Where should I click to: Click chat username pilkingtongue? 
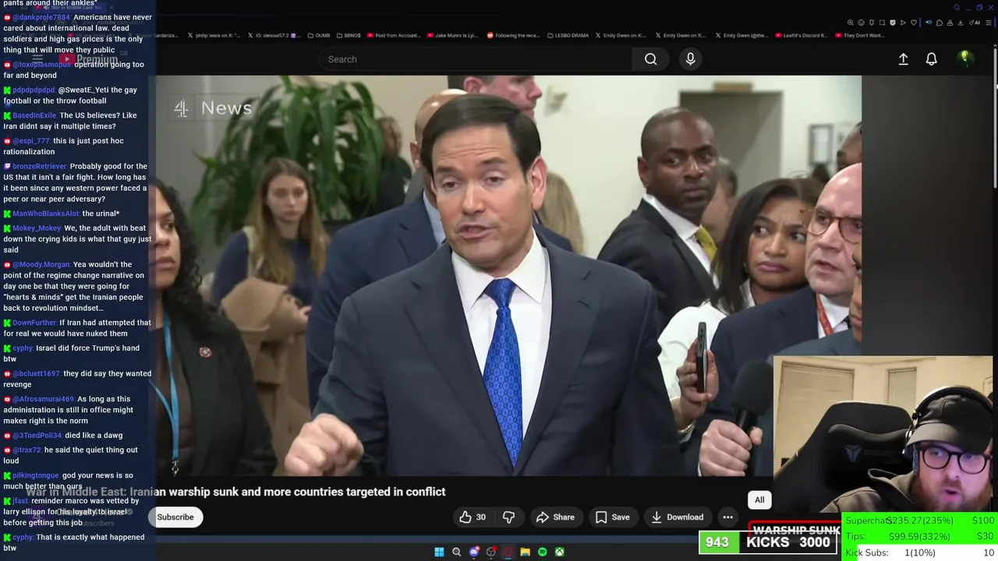tap(36, 475)
